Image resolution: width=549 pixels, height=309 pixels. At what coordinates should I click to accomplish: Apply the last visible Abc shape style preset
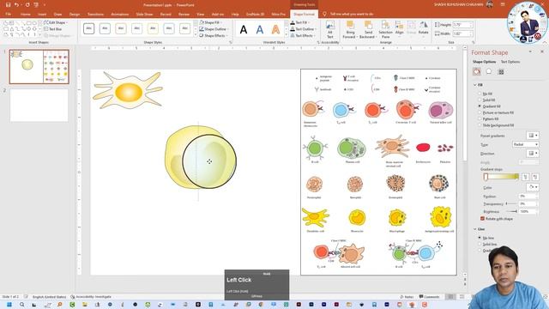[185, 28]
